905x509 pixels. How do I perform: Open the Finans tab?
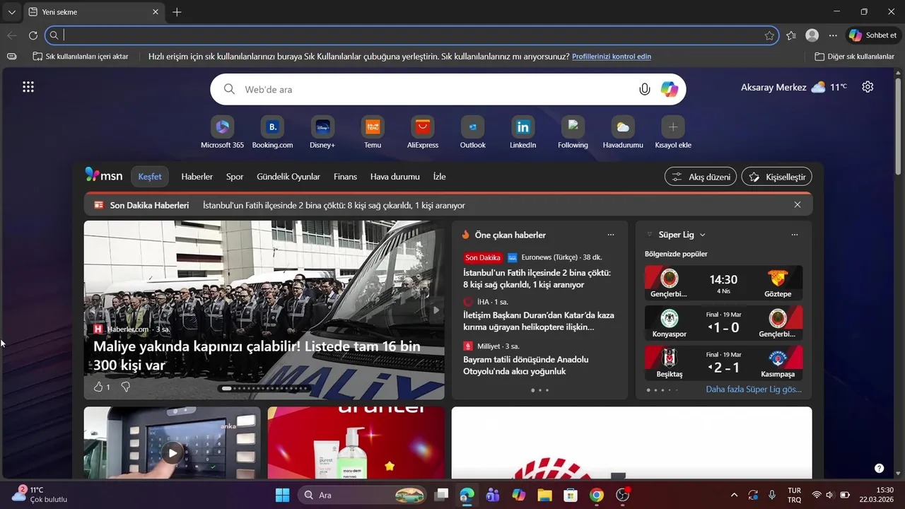click(x=345, y=177)
